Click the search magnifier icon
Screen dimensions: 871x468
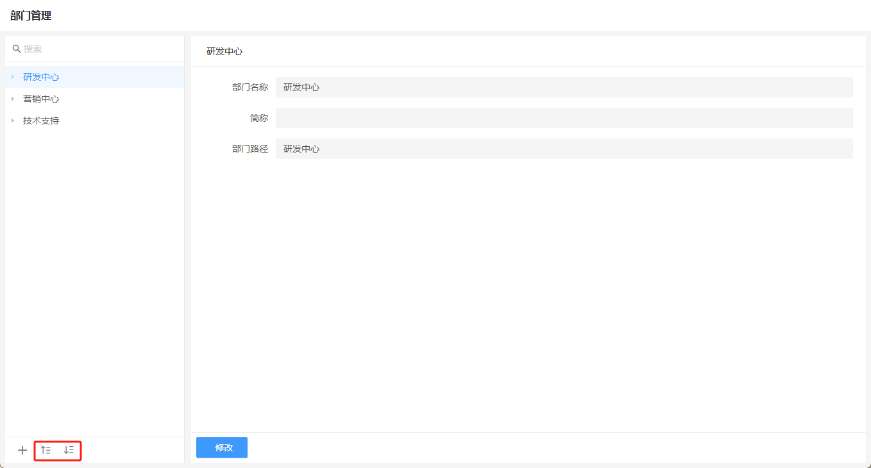[17, 49]
